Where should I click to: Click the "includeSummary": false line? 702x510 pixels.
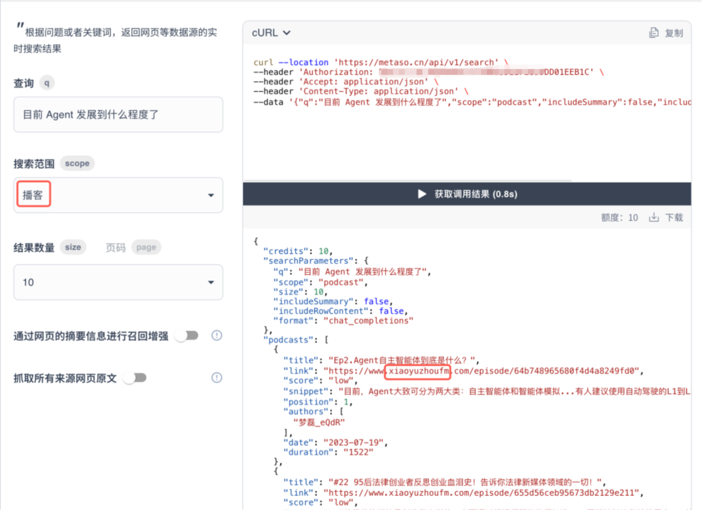point(333,301)
